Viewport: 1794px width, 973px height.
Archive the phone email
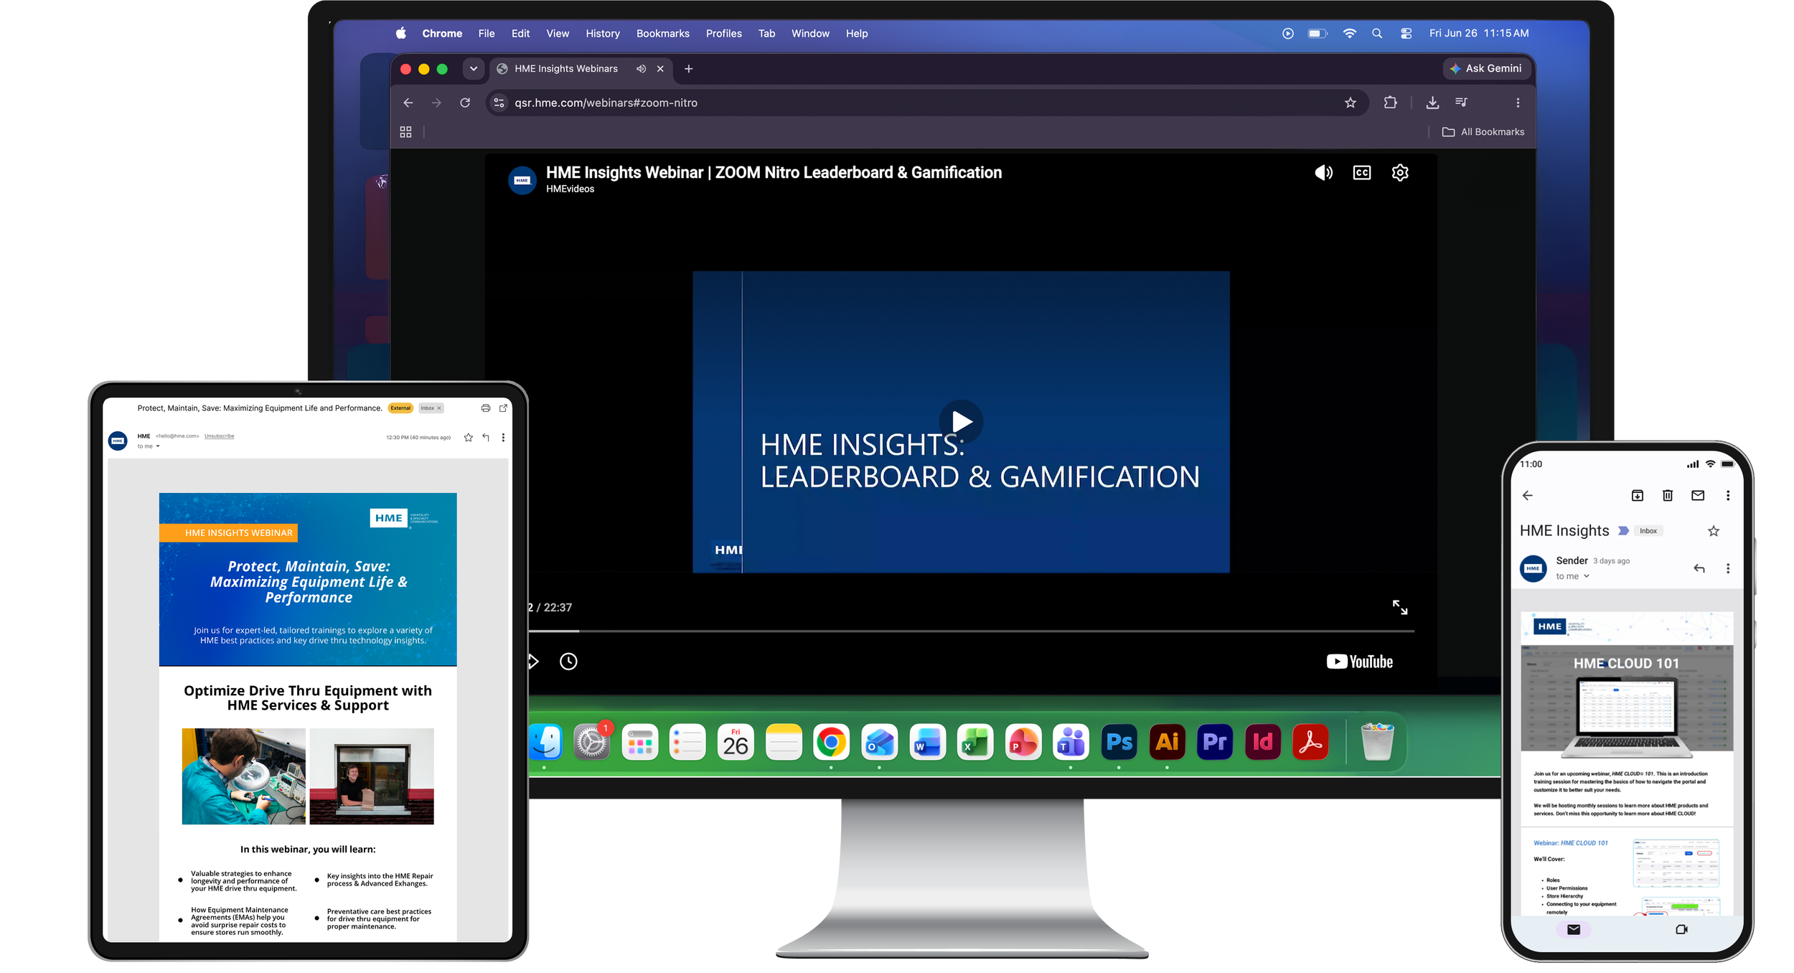(x=1638, y=495)
